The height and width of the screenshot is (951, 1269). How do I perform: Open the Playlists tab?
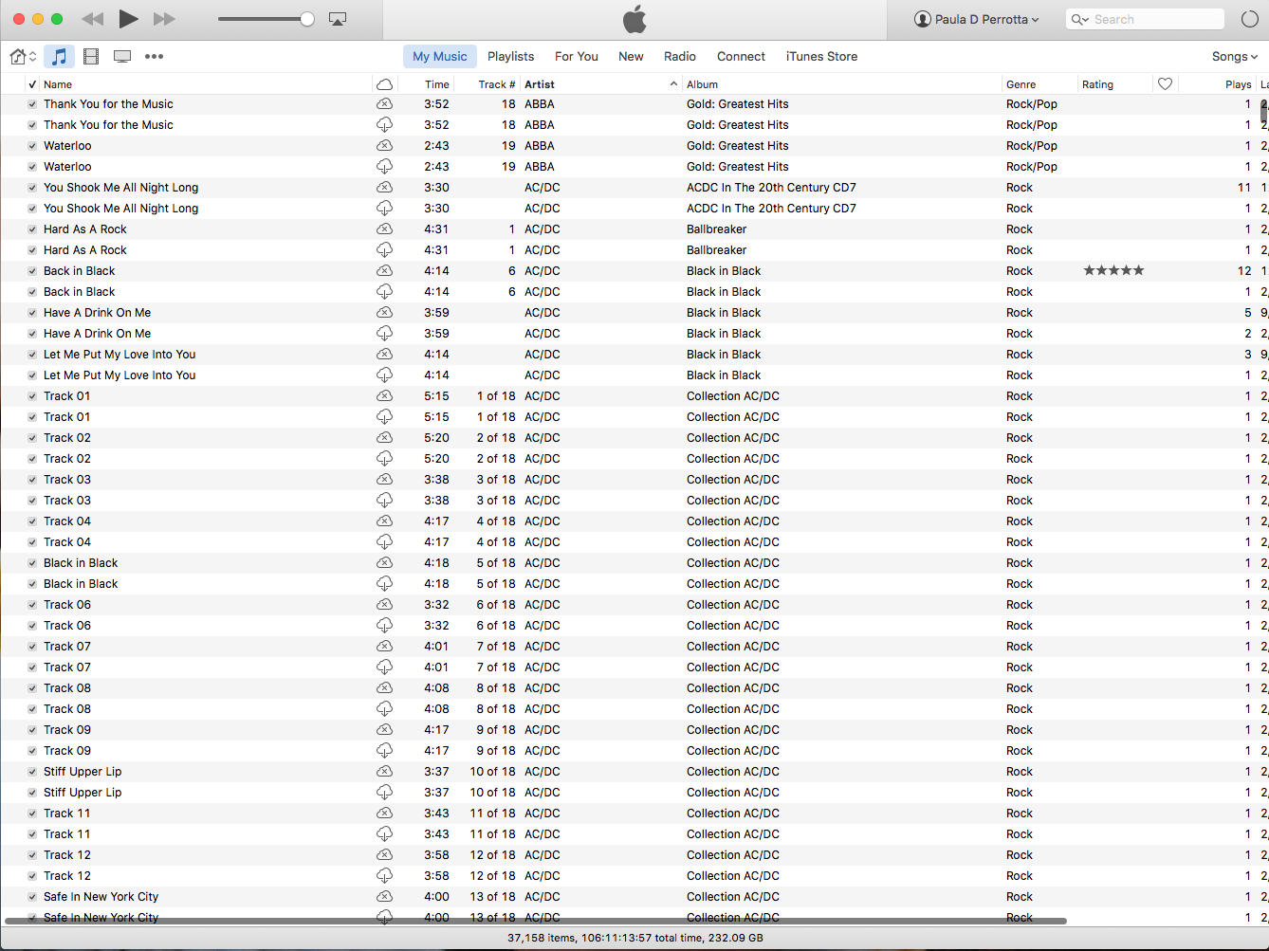pos(511,57)
